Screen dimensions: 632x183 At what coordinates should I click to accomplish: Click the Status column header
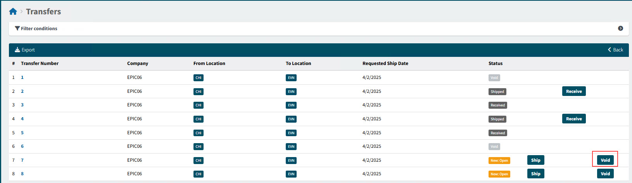495,63
